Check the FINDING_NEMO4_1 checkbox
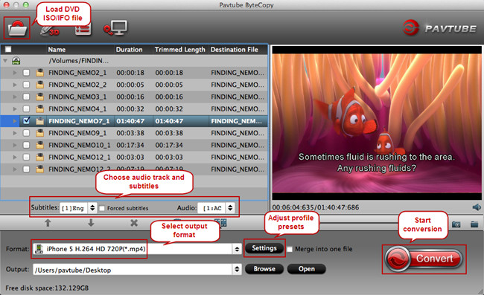Viewport: 484px width, 295px height. click(26, 108)
